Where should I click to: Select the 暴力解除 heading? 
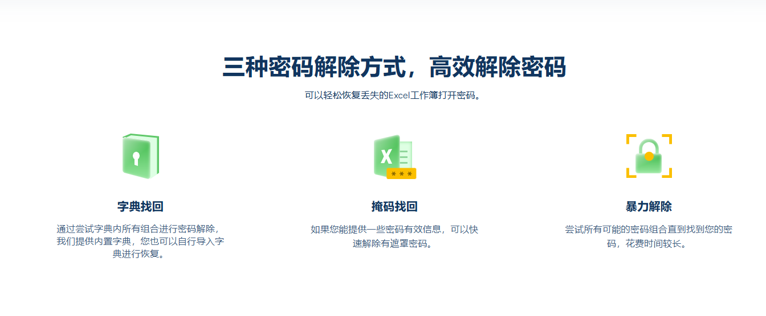tap(649, 206)
